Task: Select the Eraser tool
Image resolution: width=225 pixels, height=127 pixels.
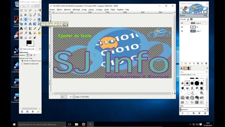Action: [x=21, y=33]
